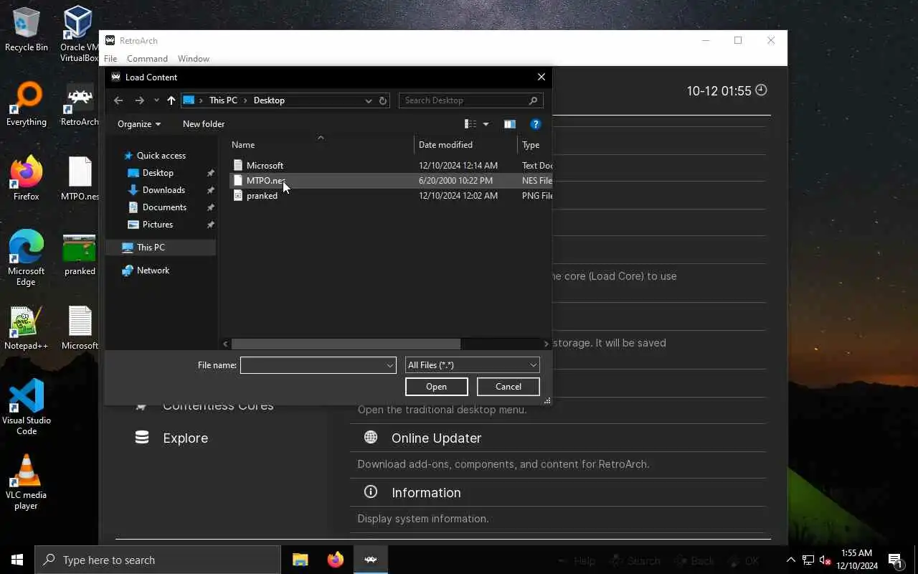Open Documents in navigation pane
The width and height of the screenshot is (918, 574).
click(x=164, y=207)
